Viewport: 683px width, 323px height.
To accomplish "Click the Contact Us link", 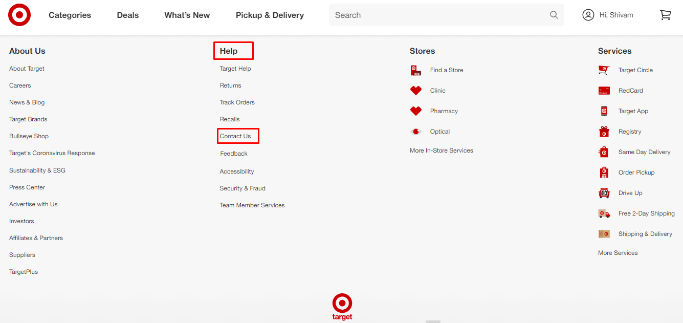I will coord(235,136).
